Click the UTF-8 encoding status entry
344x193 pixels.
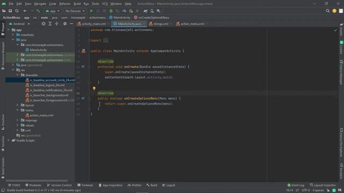(306, 190)
